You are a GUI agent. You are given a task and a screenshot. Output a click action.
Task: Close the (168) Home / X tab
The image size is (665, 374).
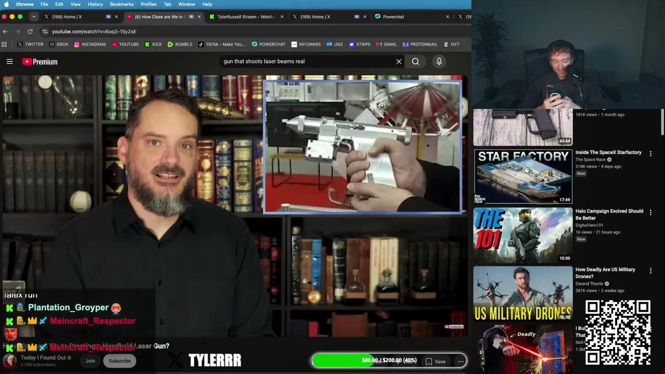[116, 17]
